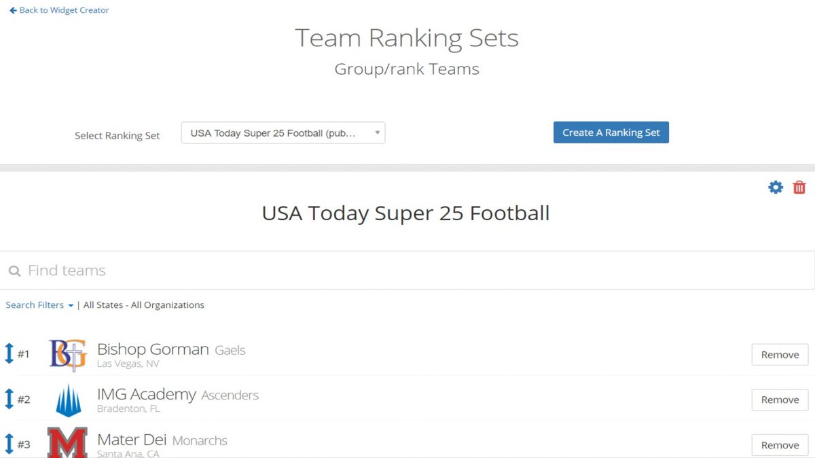
Task: Delete the ranking set using the trash icon
Action: [x=799, y=187]
